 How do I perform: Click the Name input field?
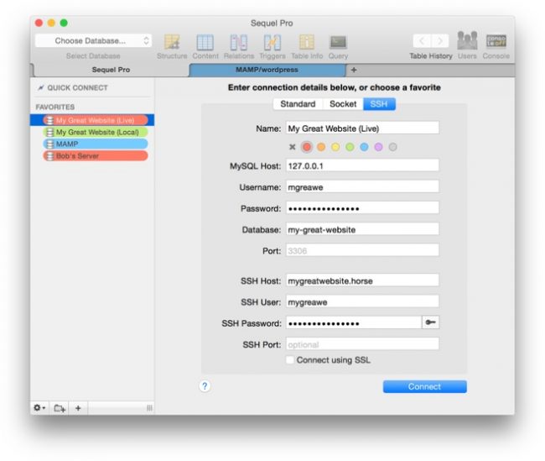(x=362, y=128)
